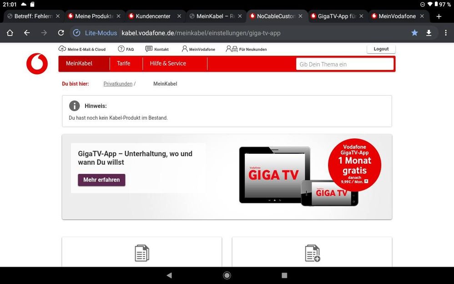
Task: Click the cloud icon for E-Mail & Cloud
Action: tap(62, 49)
